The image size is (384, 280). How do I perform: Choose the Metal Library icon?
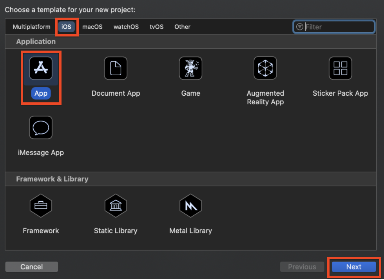tap(190, 205)
